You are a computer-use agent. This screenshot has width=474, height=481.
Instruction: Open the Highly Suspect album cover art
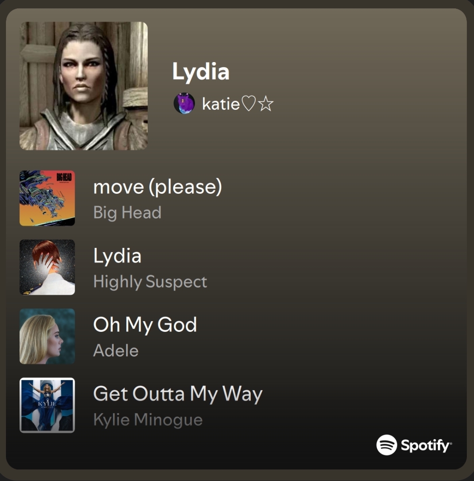click(47, 267)
